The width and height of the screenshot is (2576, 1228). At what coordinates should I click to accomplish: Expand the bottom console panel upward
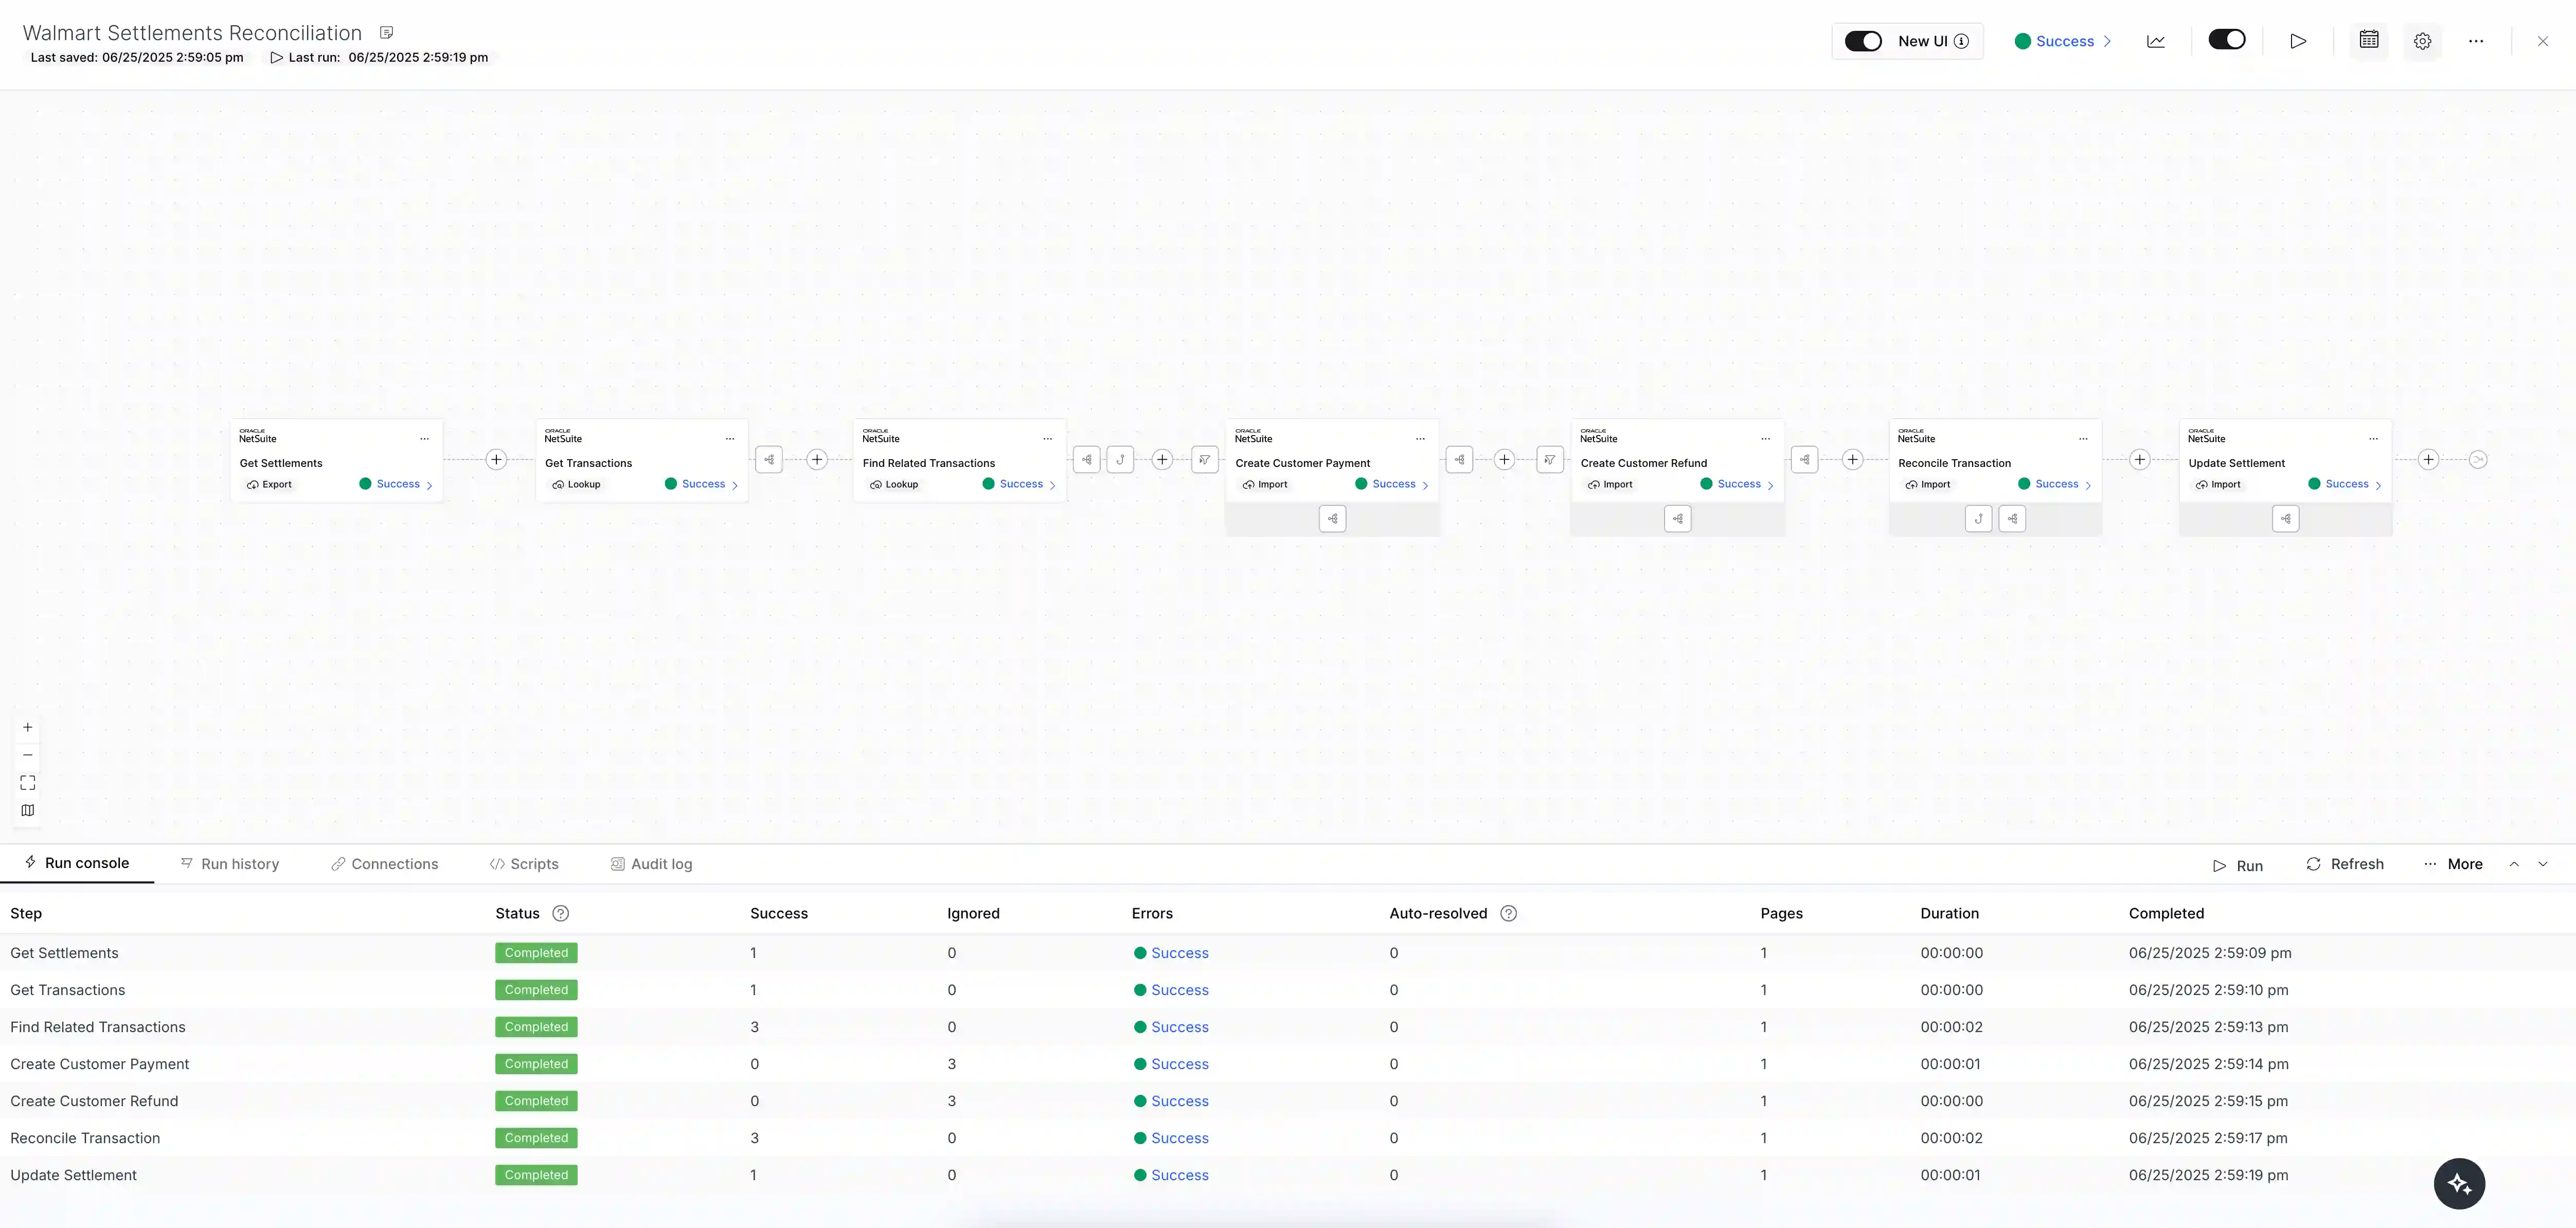2514,864
